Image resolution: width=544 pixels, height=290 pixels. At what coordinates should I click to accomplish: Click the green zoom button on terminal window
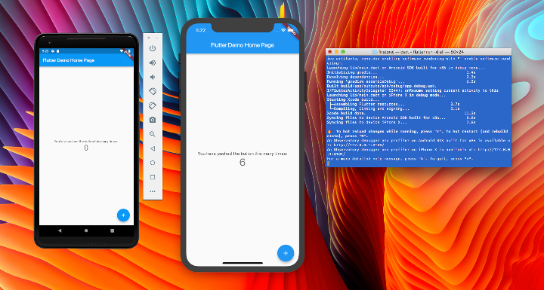tap(343, 51)
